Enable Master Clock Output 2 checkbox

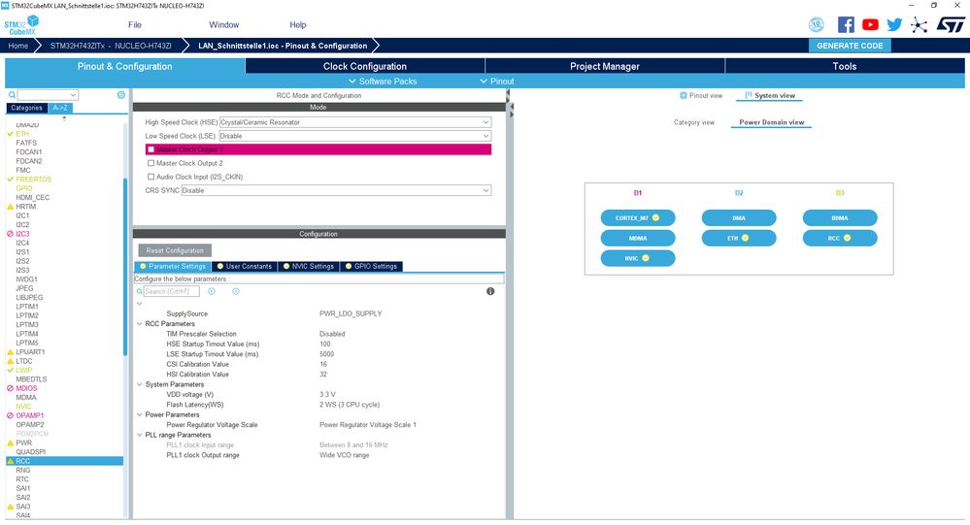(x=151, y=163)
